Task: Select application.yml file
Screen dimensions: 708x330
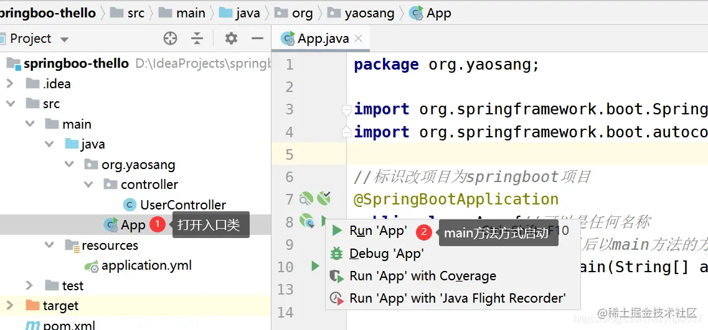Action: pyautogui.click(x=146, y=265)
